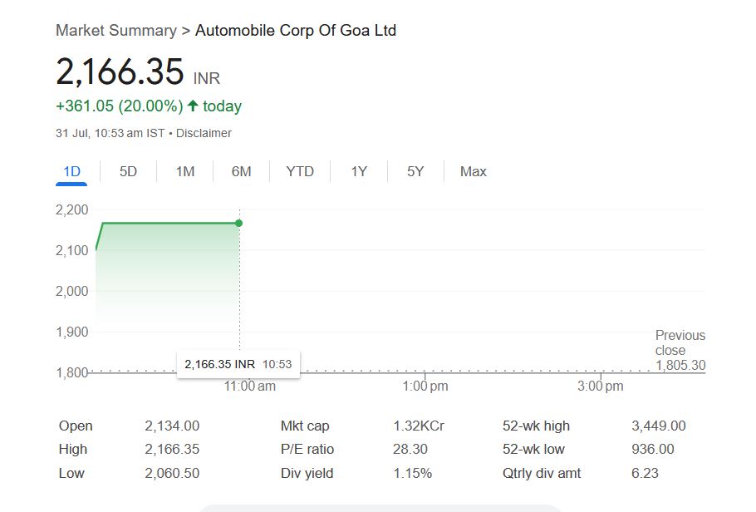Click the Mkt cap label

305,426
